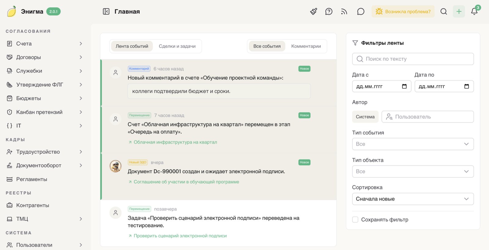The width and height of the screenshot is (489, 250).
Task: Open the notifications bell
Action: tap(474, 12)
